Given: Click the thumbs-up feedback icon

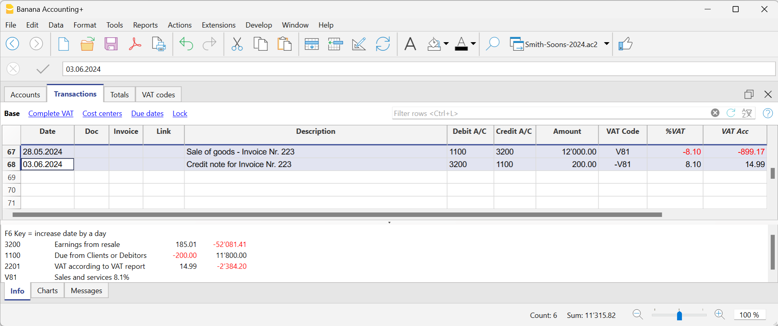Looking at the screenshot, I should click(x=626, y=43).
